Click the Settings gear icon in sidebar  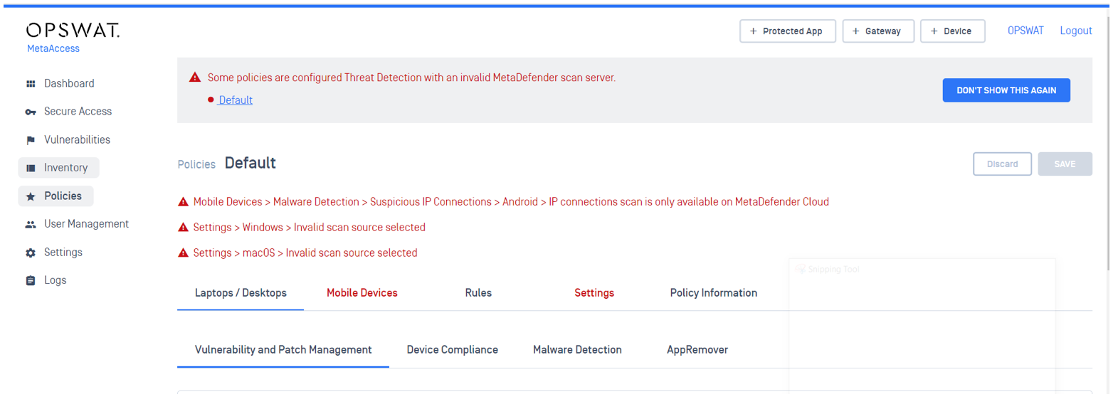31,253
